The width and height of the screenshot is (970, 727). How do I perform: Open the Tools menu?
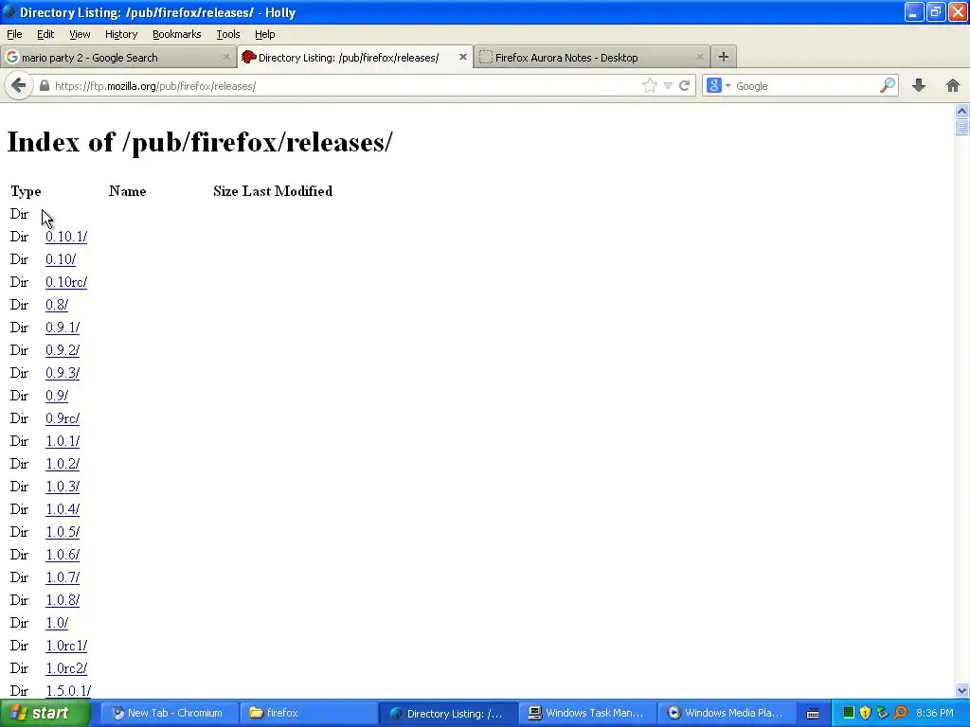pos(227,34)
